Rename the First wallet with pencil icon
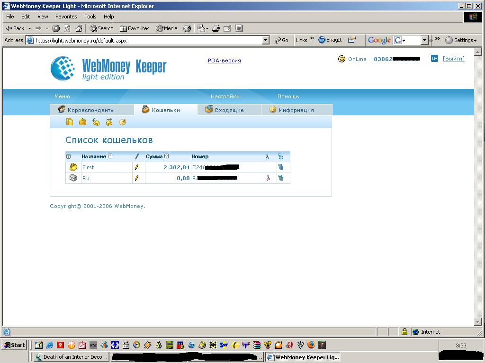 (x=136, y=167)
